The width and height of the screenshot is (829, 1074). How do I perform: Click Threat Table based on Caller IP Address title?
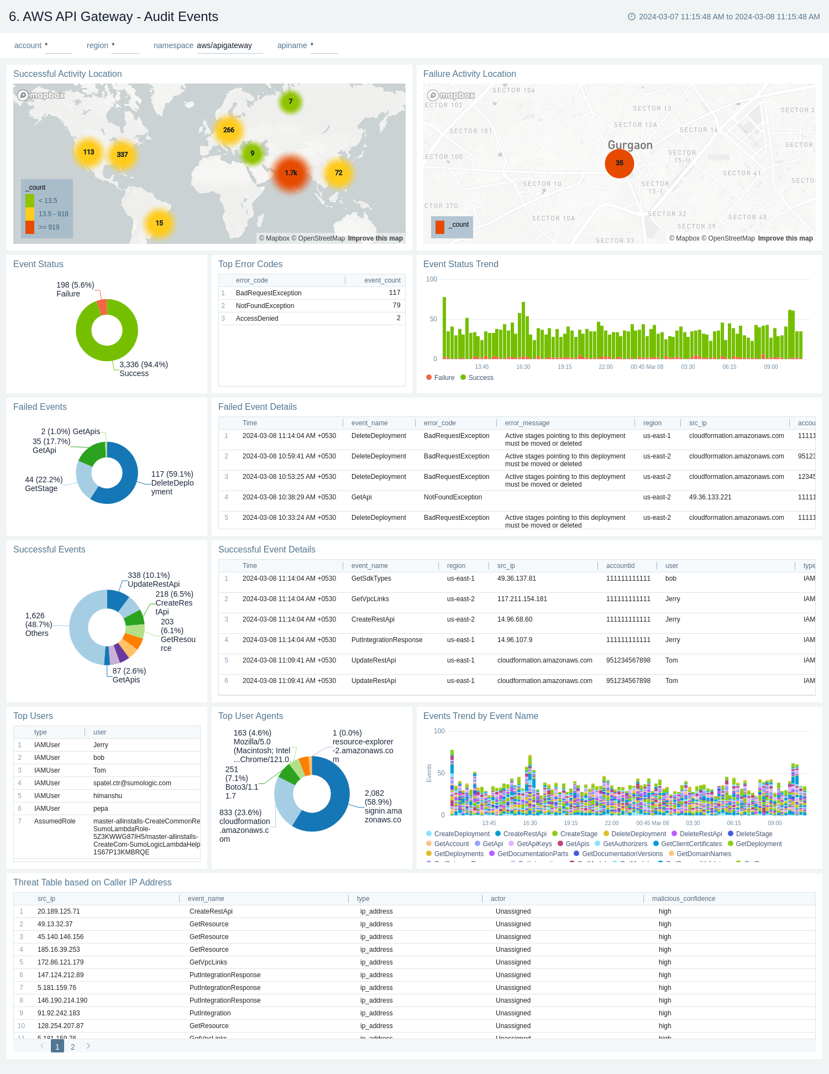[x=92, y=883]
